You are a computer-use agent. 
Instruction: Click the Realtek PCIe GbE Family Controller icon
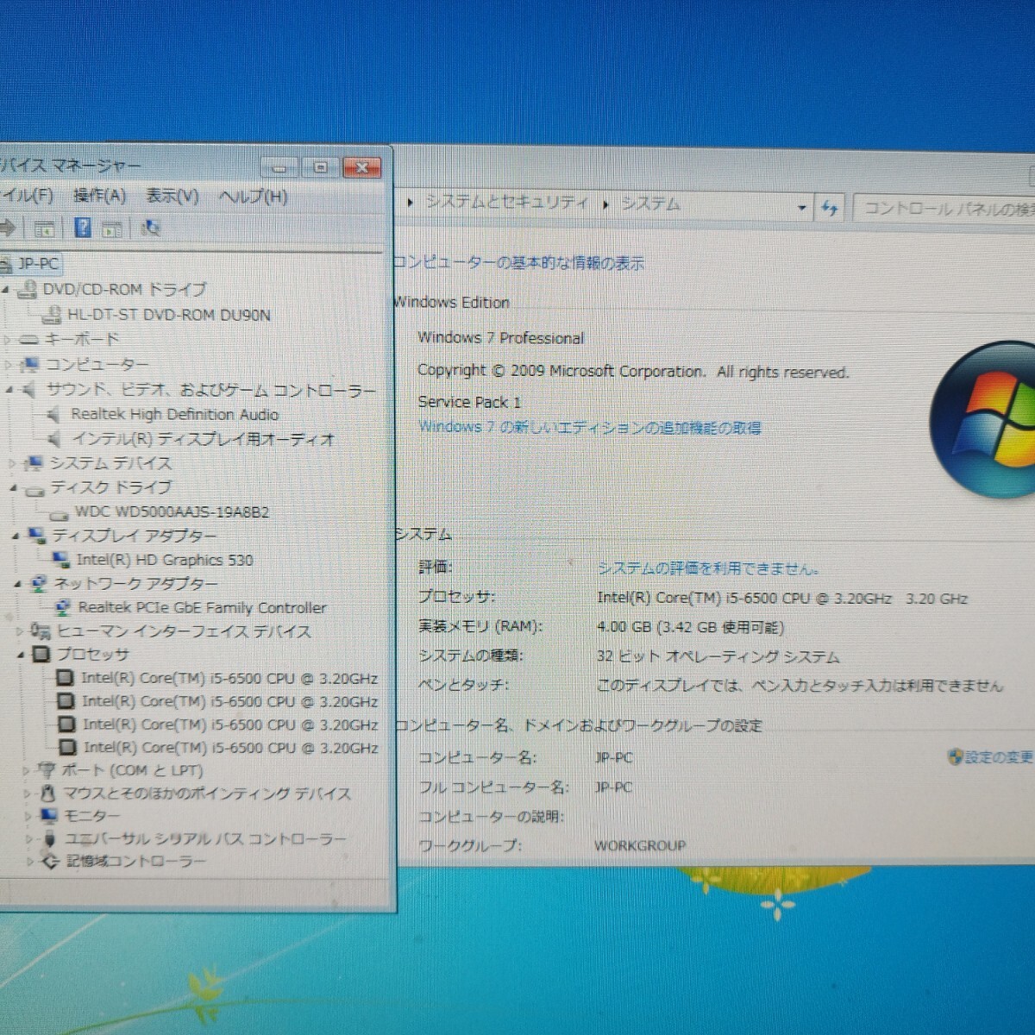point(63,608)
